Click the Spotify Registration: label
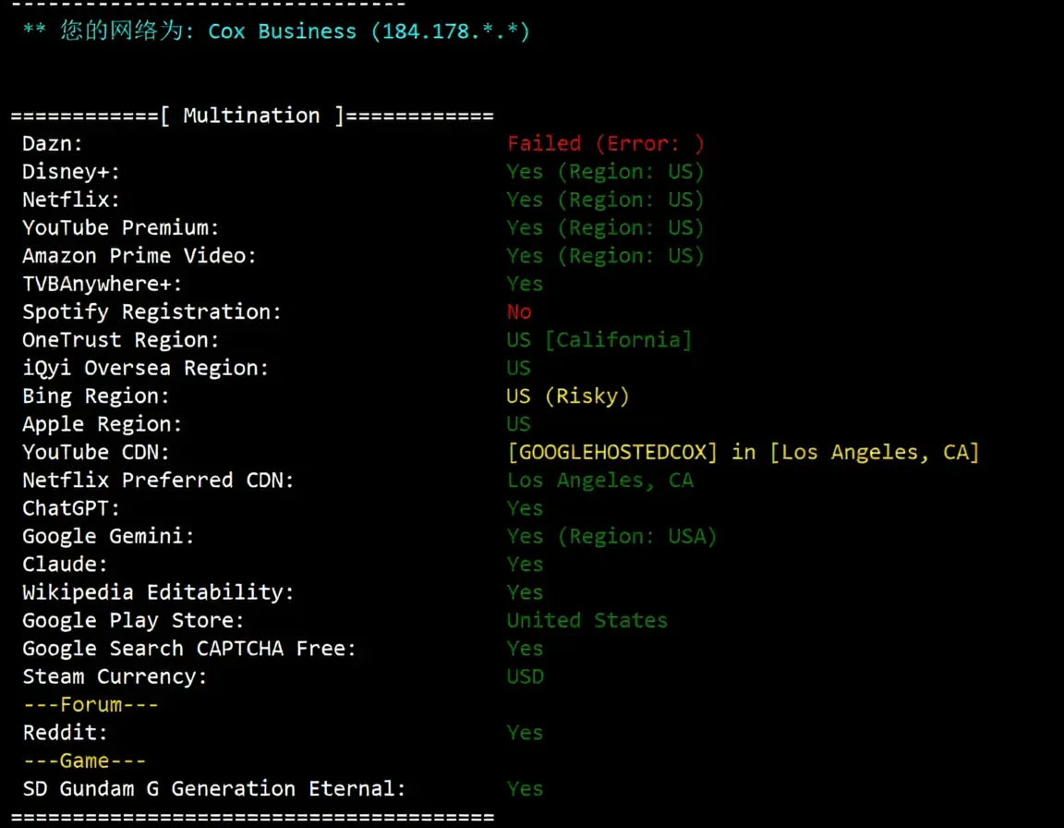 (x=152, y=312)
